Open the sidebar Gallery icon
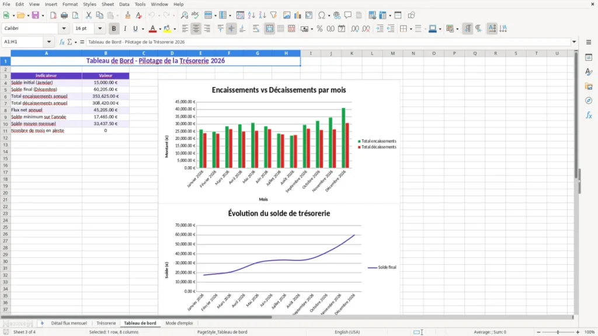The image size is (598, 336). 589,86
